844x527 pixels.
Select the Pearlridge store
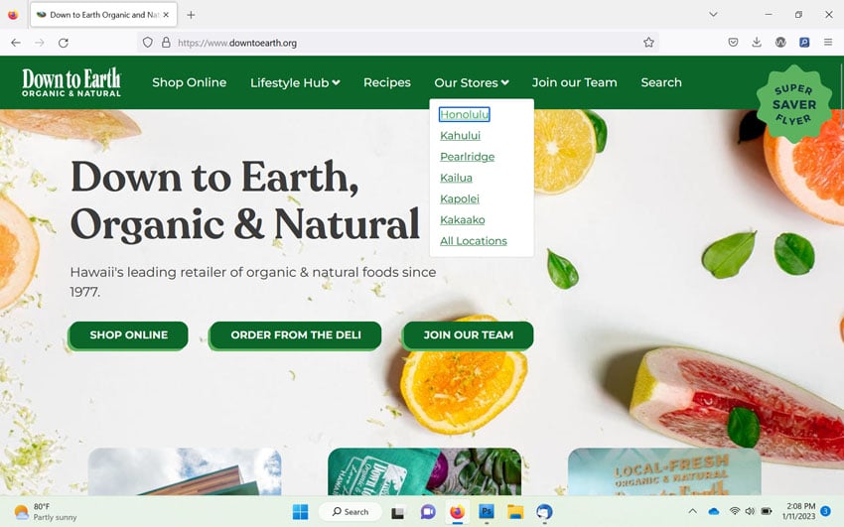coord(468,157)
